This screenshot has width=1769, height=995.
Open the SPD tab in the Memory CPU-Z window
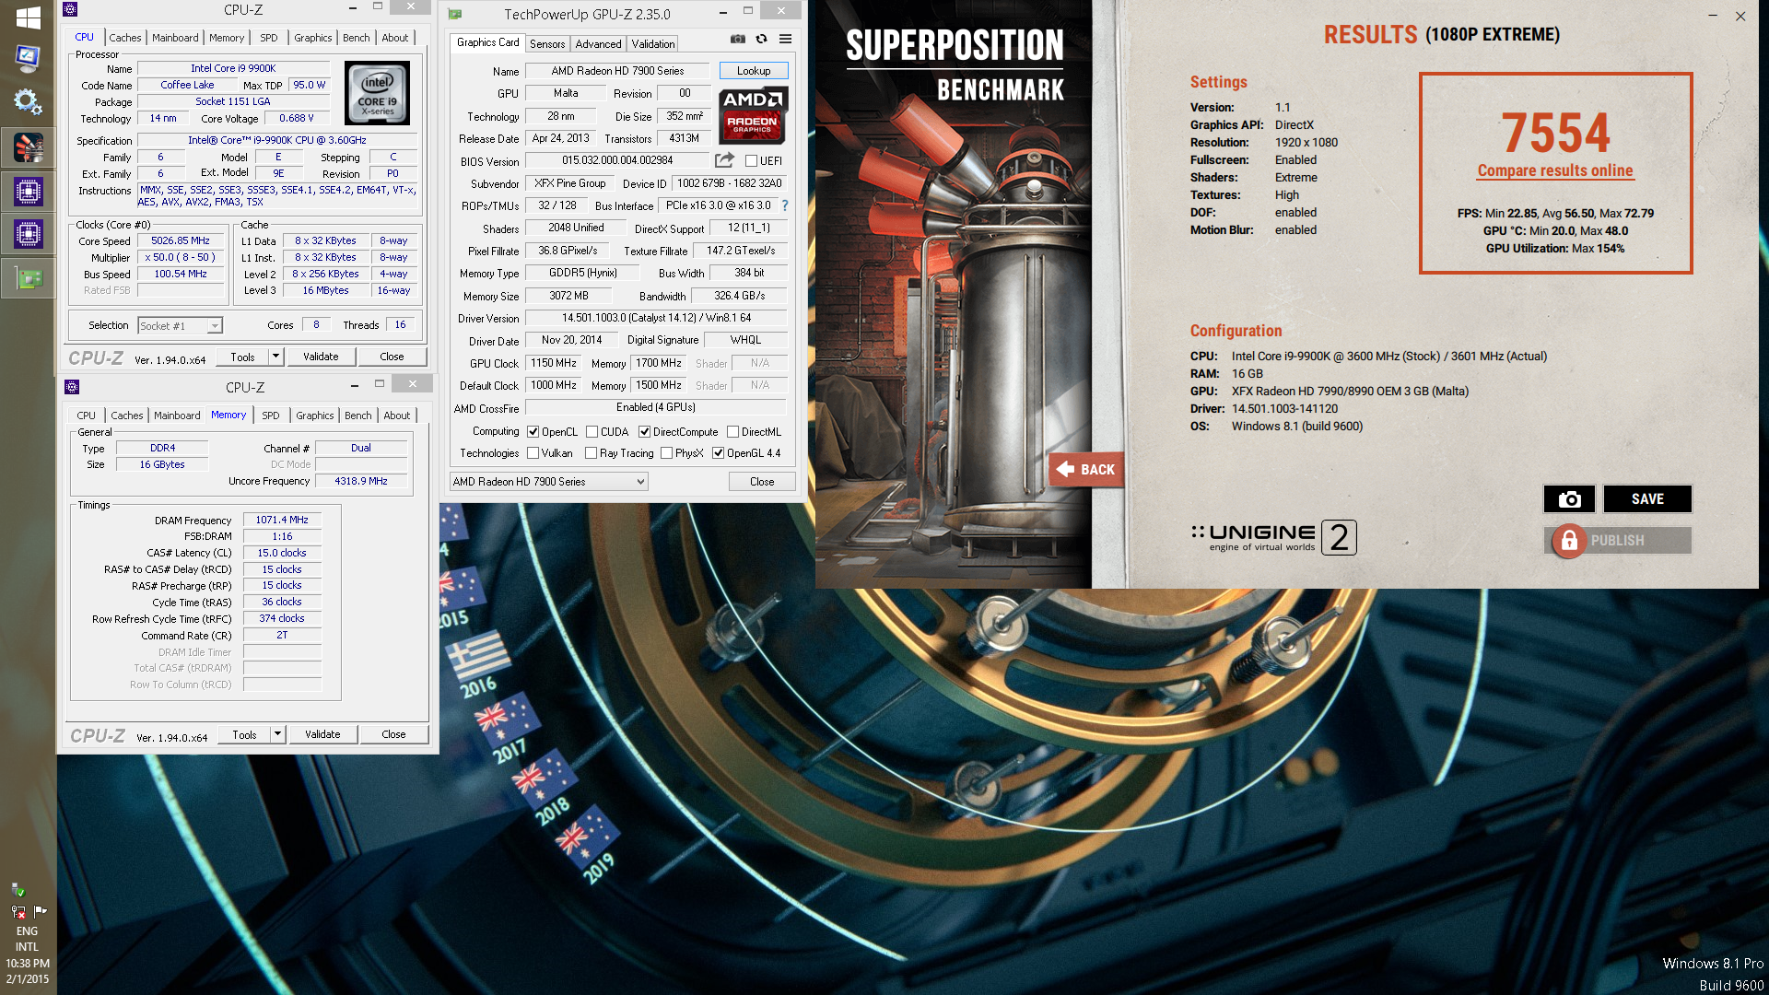click(270, 416)
